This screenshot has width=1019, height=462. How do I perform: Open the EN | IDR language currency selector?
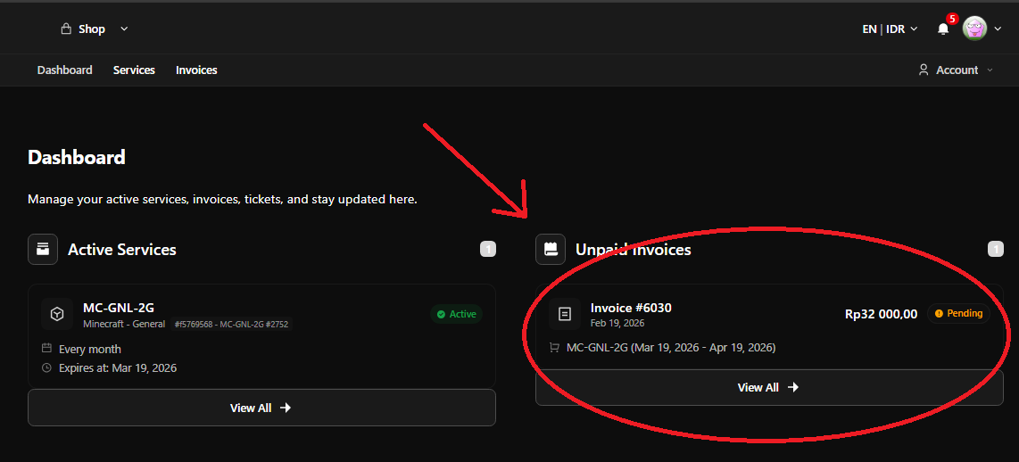point(889,29)
